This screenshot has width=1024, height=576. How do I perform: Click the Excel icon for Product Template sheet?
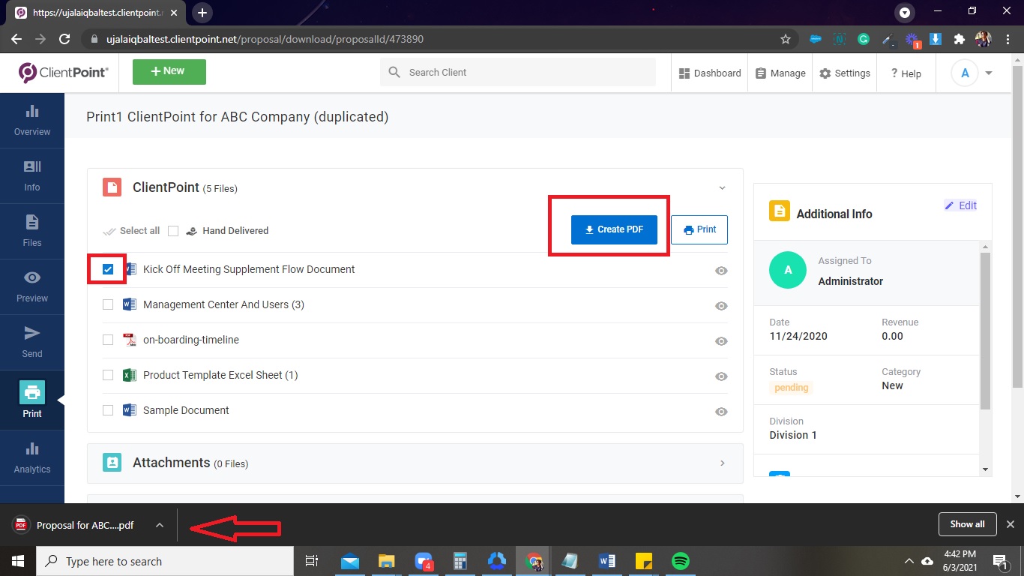coord(130,375)
